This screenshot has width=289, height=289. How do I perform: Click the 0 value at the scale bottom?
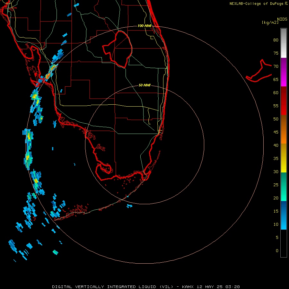click(277, 251)
